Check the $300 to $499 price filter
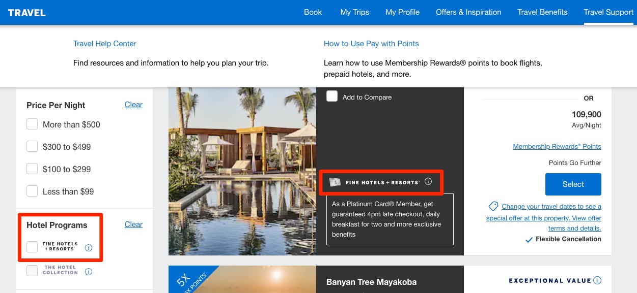Viewport: 637px width, 293px height. coord(32,147)
